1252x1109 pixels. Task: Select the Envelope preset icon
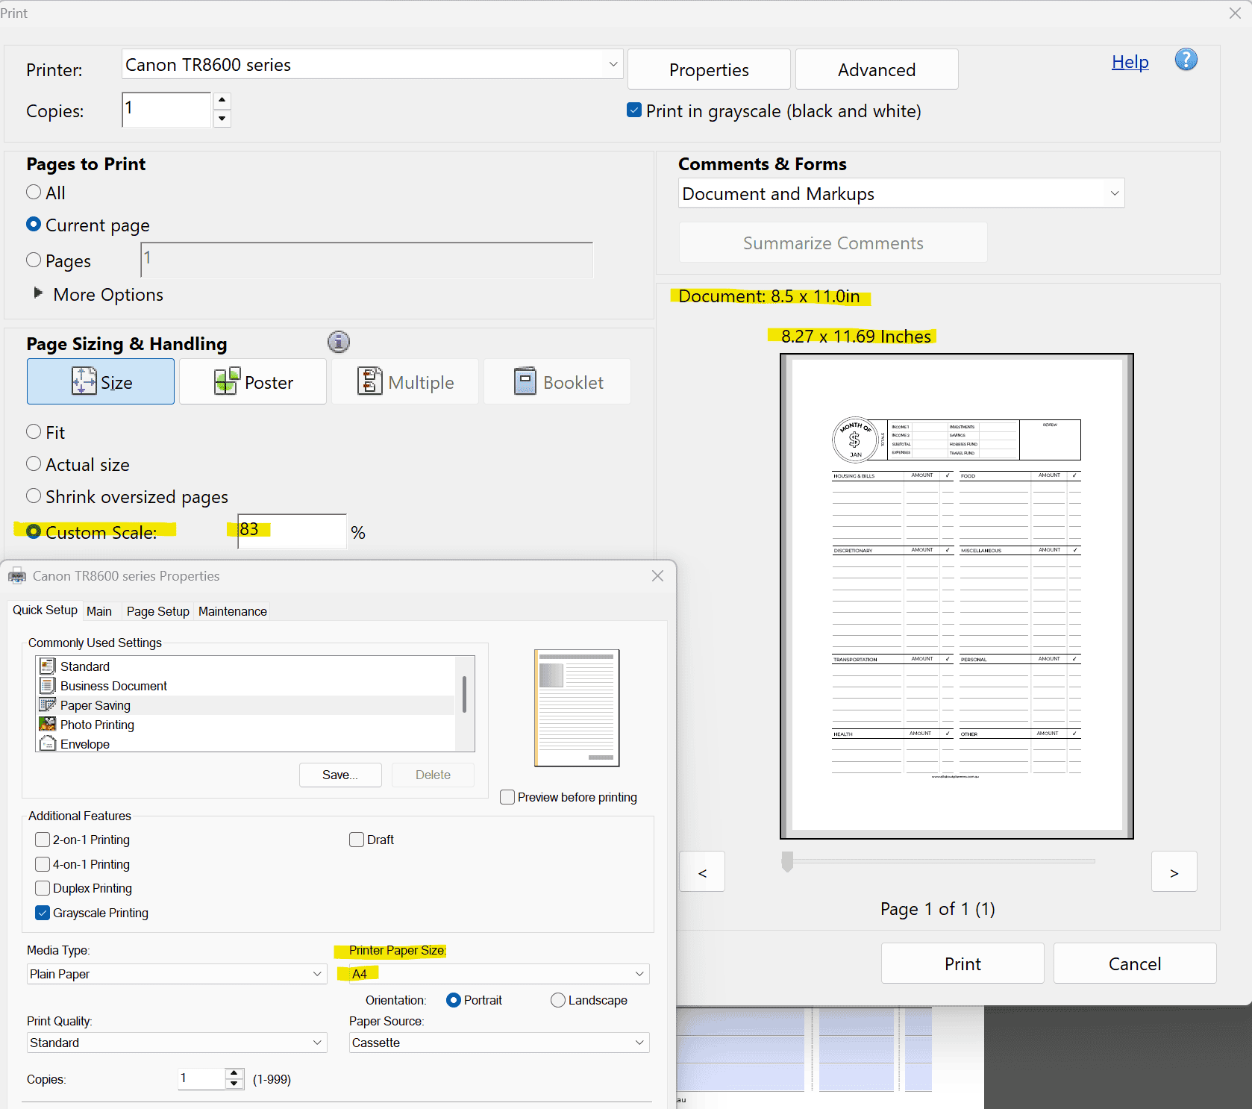point(48,743)
